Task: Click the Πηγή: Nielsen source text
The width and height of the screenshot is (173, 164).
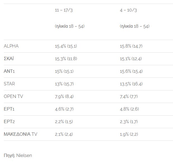Action: [18, 155]
